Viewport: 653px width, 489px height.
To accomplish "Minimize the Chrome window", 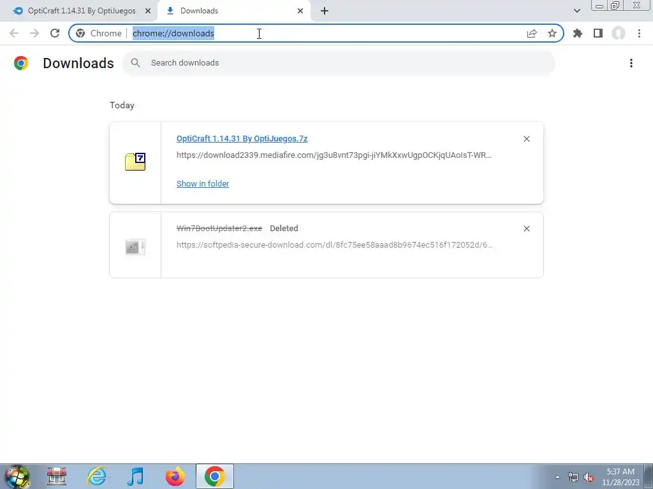I will click(599, 6).
